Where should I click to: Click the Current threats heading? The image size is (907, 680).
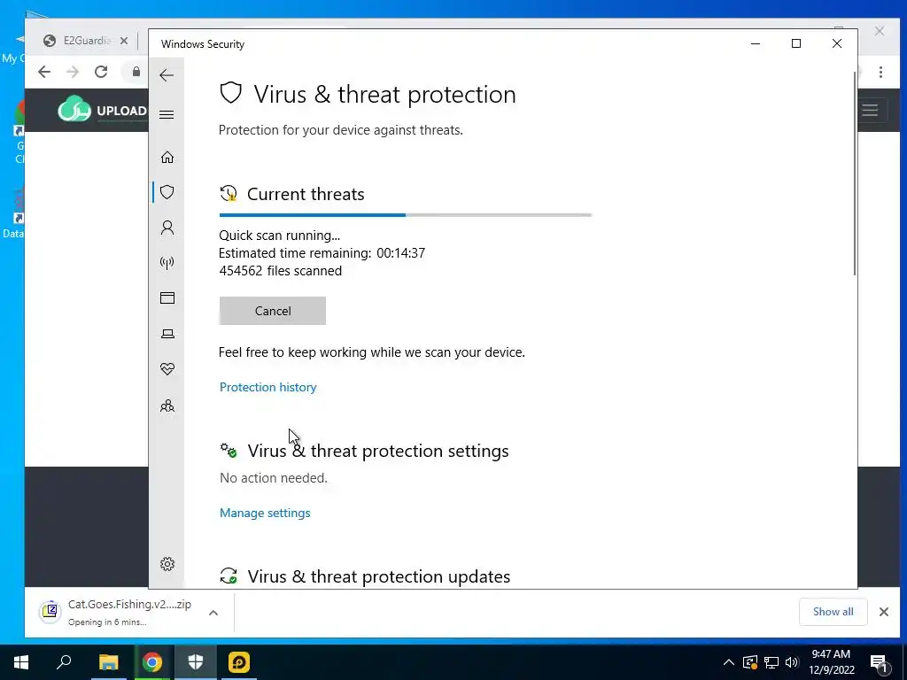[x=306, y=194]
